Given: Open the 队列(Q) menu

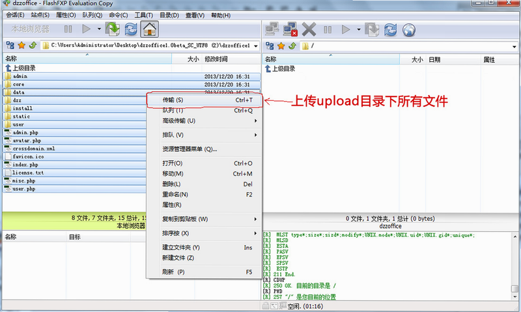Looking at the screenshot, I should [92, 15].
